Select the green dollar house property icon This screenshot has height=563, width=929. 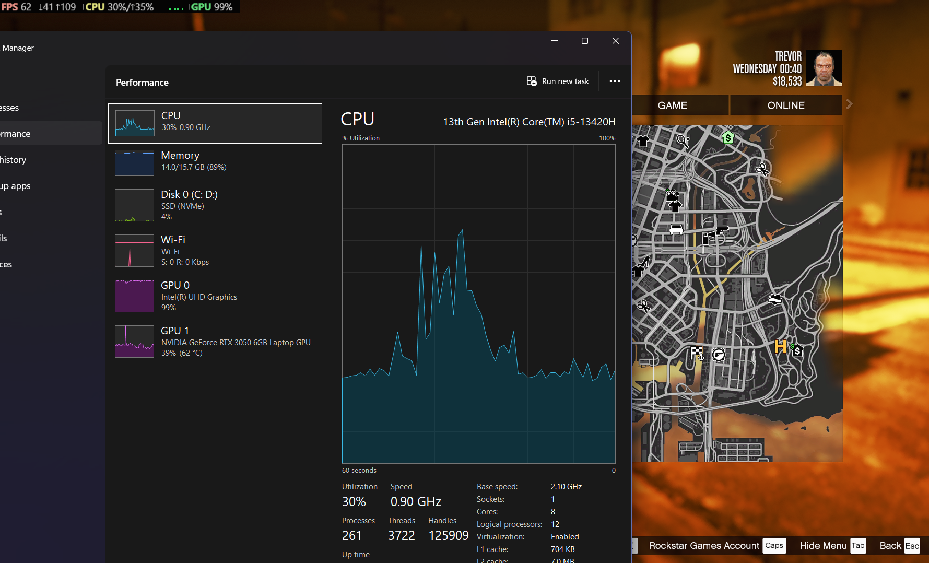click(728, 137)
